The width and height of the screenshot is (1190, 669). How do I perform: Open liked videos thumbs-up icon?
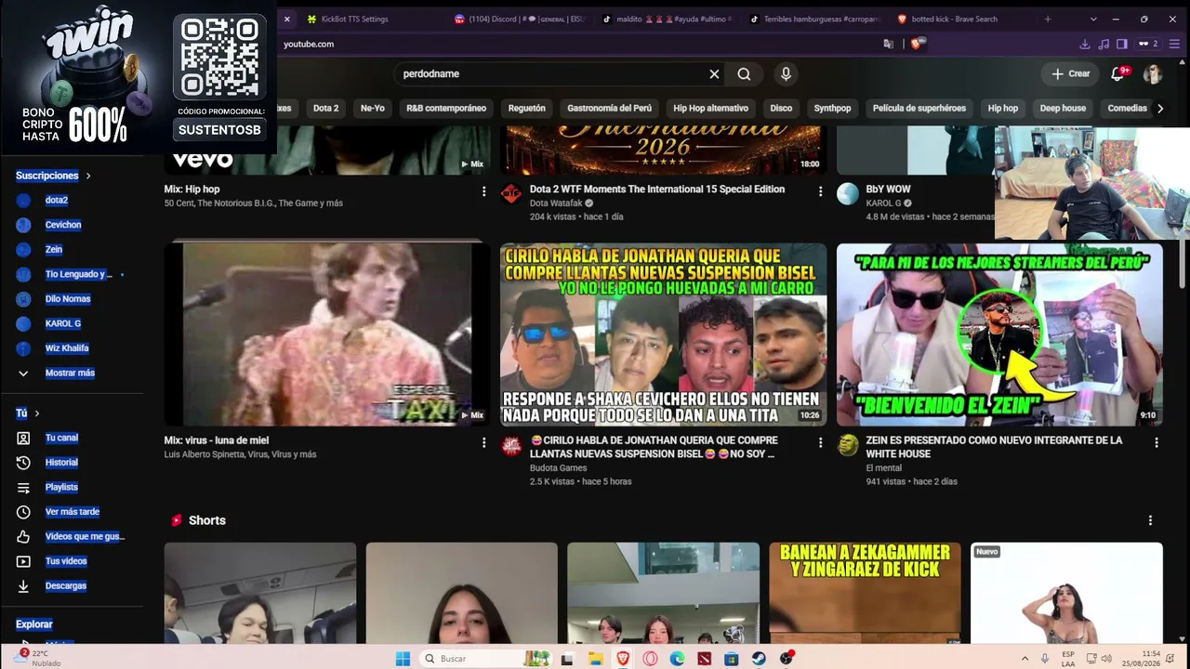pos(23,536)
